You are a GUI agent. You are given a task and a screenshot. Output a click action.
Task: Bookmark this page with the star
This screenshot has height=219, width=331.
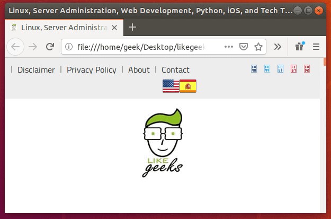click(x=258, y=47)
